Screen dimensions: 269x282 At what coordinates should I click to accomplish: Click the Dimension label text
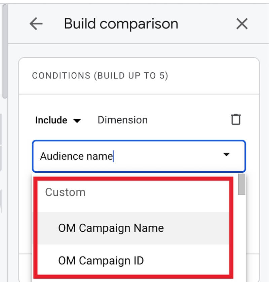click(122, 120)
